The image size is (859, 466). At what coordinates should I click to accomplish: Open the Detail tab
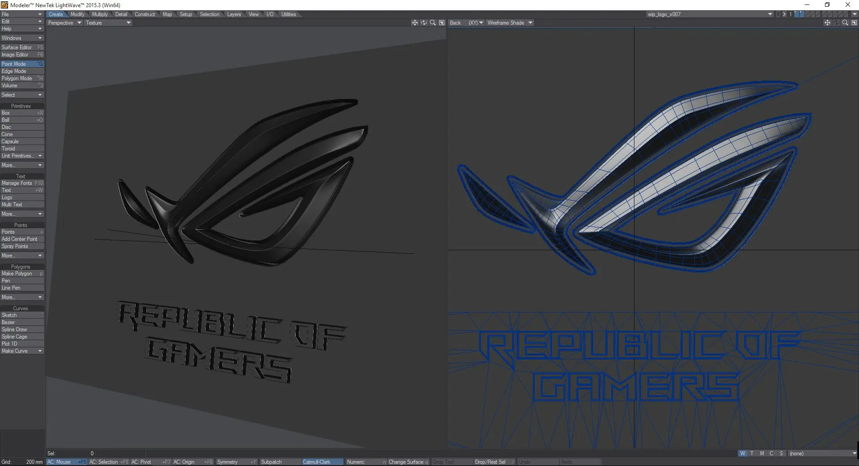(x=121, y=14)
